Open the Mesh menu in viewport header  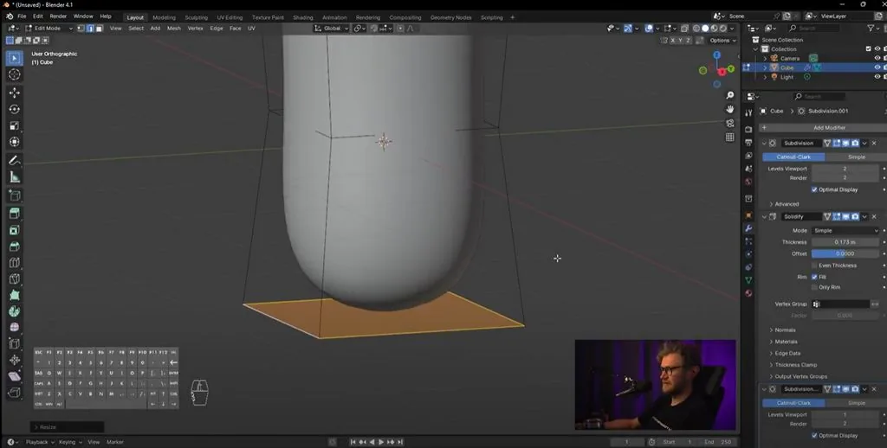(173, 29)
